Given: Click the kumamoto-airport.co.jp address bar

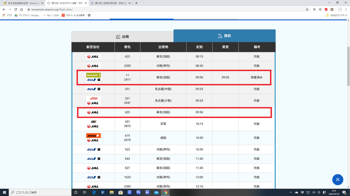Looking at the screenshot, I should tap(165, 10).
